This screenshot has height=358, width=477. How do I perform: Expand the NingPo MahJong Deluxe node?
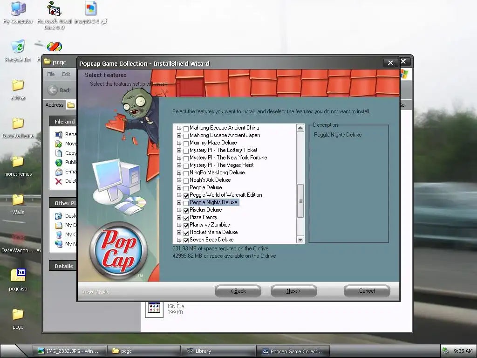(x=179, y=173)
